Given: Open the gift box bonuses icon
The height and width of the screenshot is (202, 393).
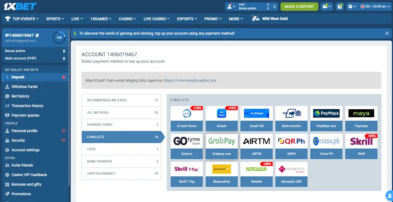Looking at the screenshot, I should pos(340,7).
